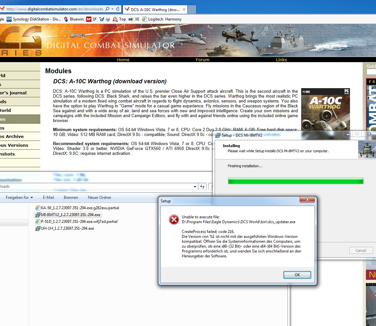
Task: Click the Mi-8 helicopter image in setup
Action: 367,150
